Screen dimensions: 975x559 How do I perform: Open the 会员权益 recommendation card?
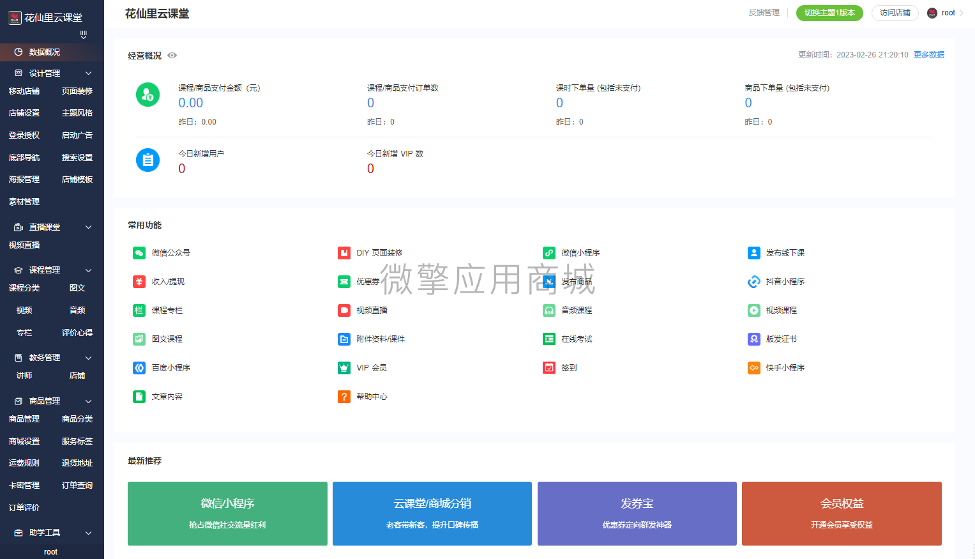pyautogui.click(x=842, y=514)
